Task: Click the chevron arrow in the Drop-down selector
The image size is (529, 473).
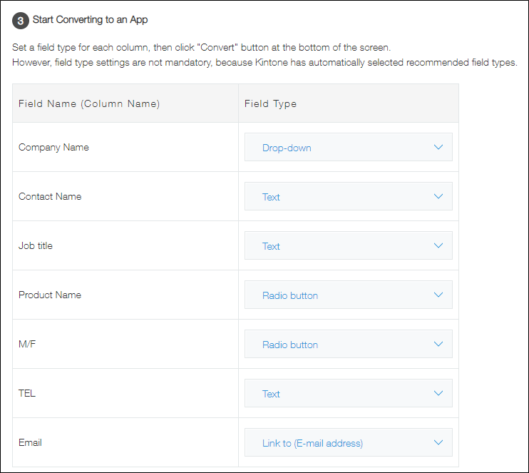Action: pyautogui.click(x=438, y=148)
